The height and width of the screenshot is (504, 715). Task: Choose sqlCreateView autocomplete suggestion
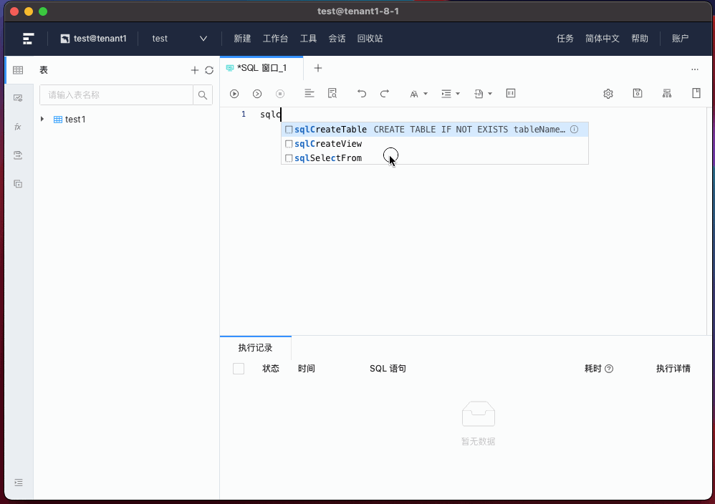(435, 144)
